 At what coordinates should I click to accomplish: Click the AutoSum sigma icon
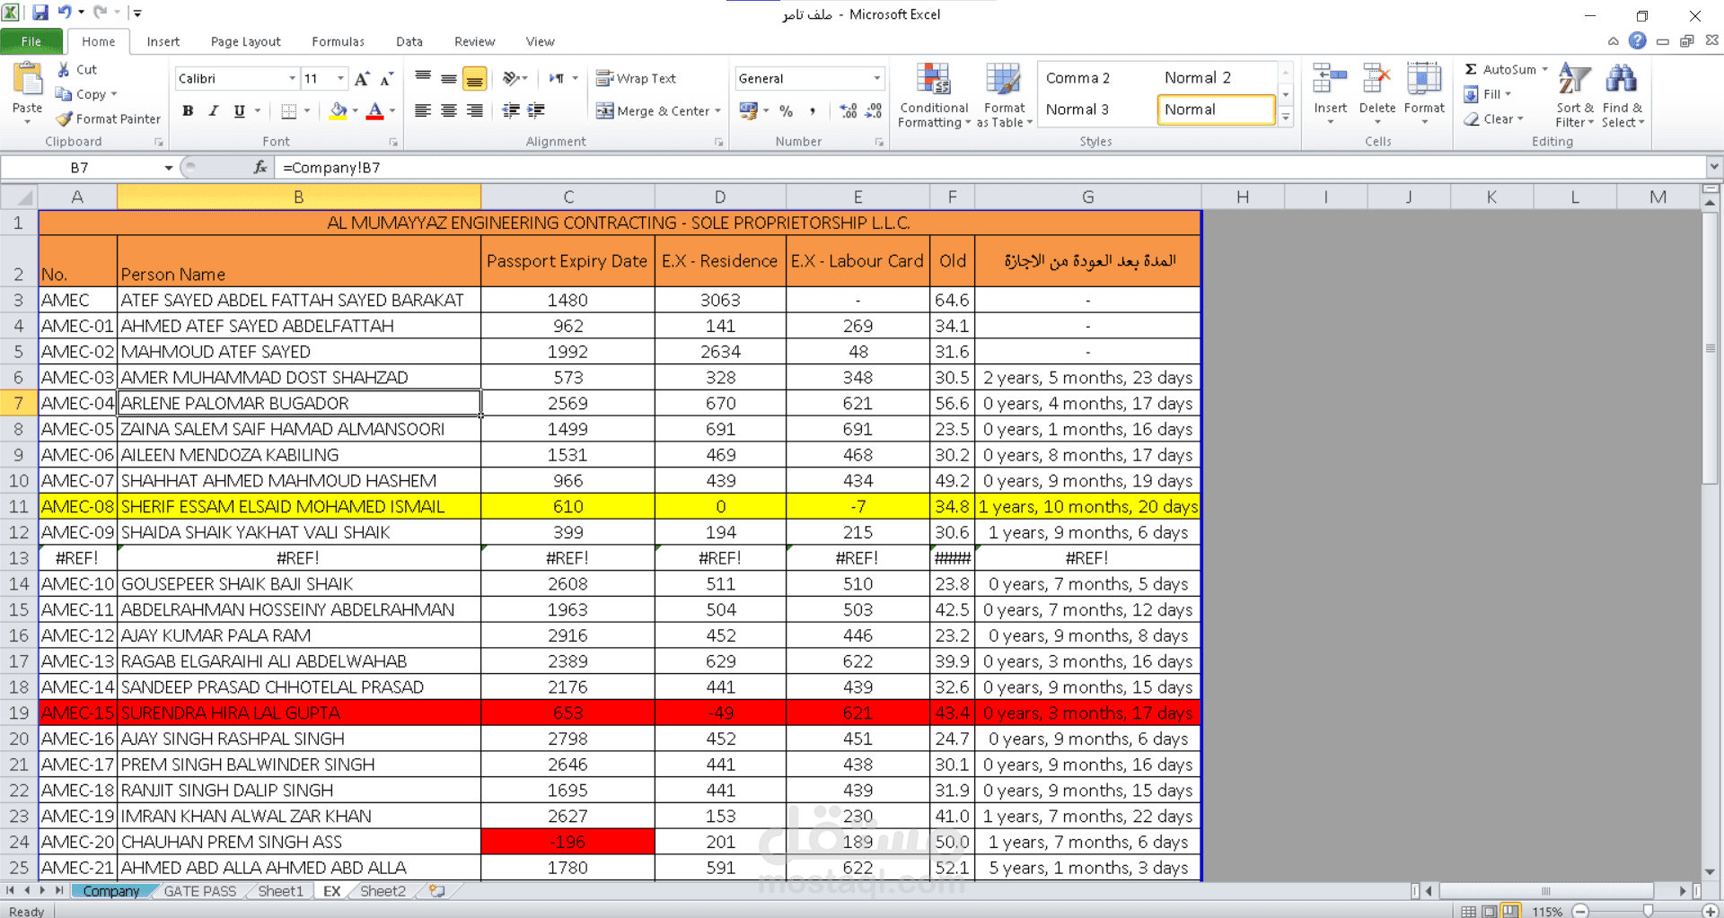(x=1471, y=69)
